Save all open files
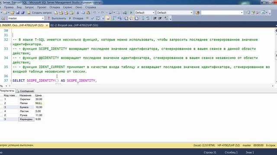 (23, 12)
